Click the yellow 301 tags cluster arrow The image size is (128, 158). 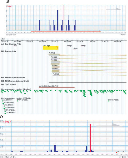click(x=51, y=48)
